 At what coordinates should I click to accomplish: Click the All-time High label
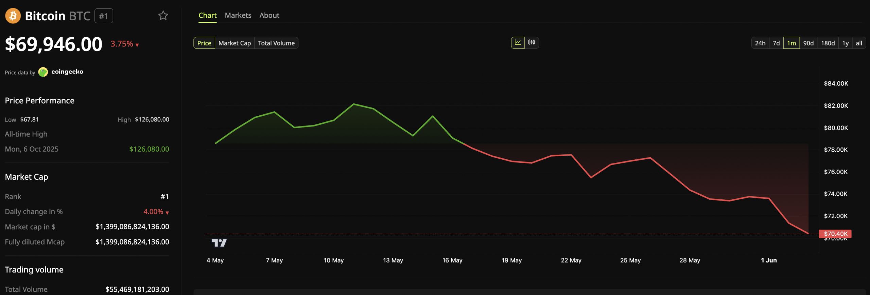click(26, 134)
